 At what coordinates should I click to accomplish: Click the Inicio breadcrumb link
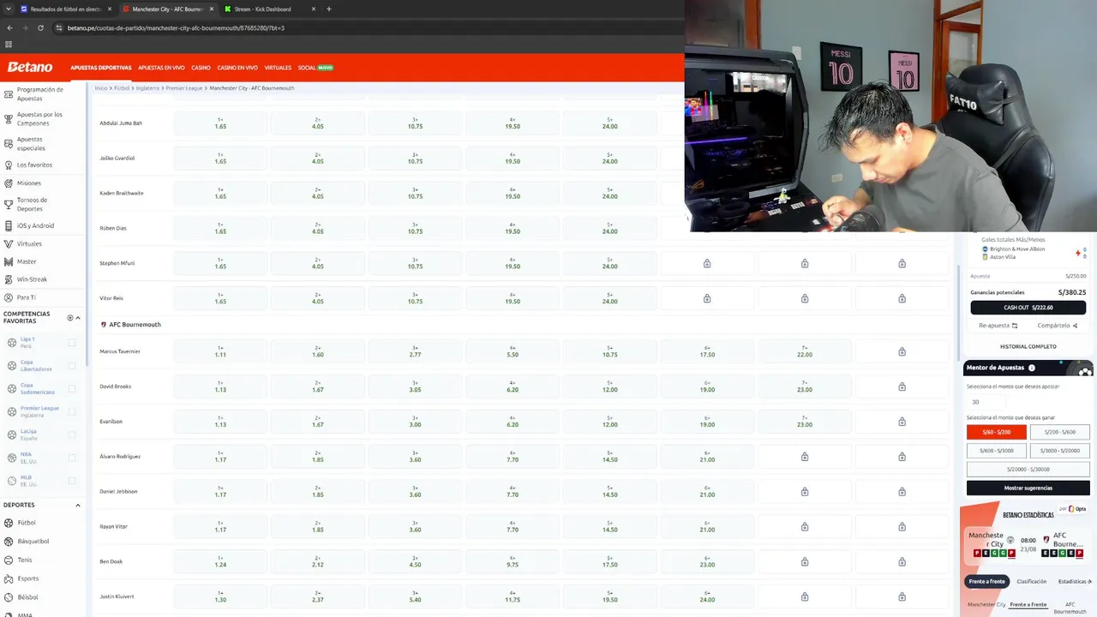101,88
